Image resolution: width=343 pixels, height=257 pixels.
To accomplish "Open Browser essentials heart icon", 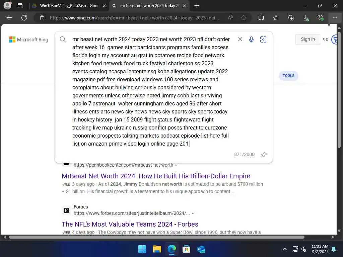I will pyautogui.click(x=320, y=18).
